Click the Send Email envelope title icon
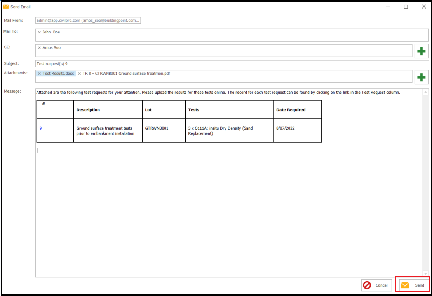 coord(6,7)
